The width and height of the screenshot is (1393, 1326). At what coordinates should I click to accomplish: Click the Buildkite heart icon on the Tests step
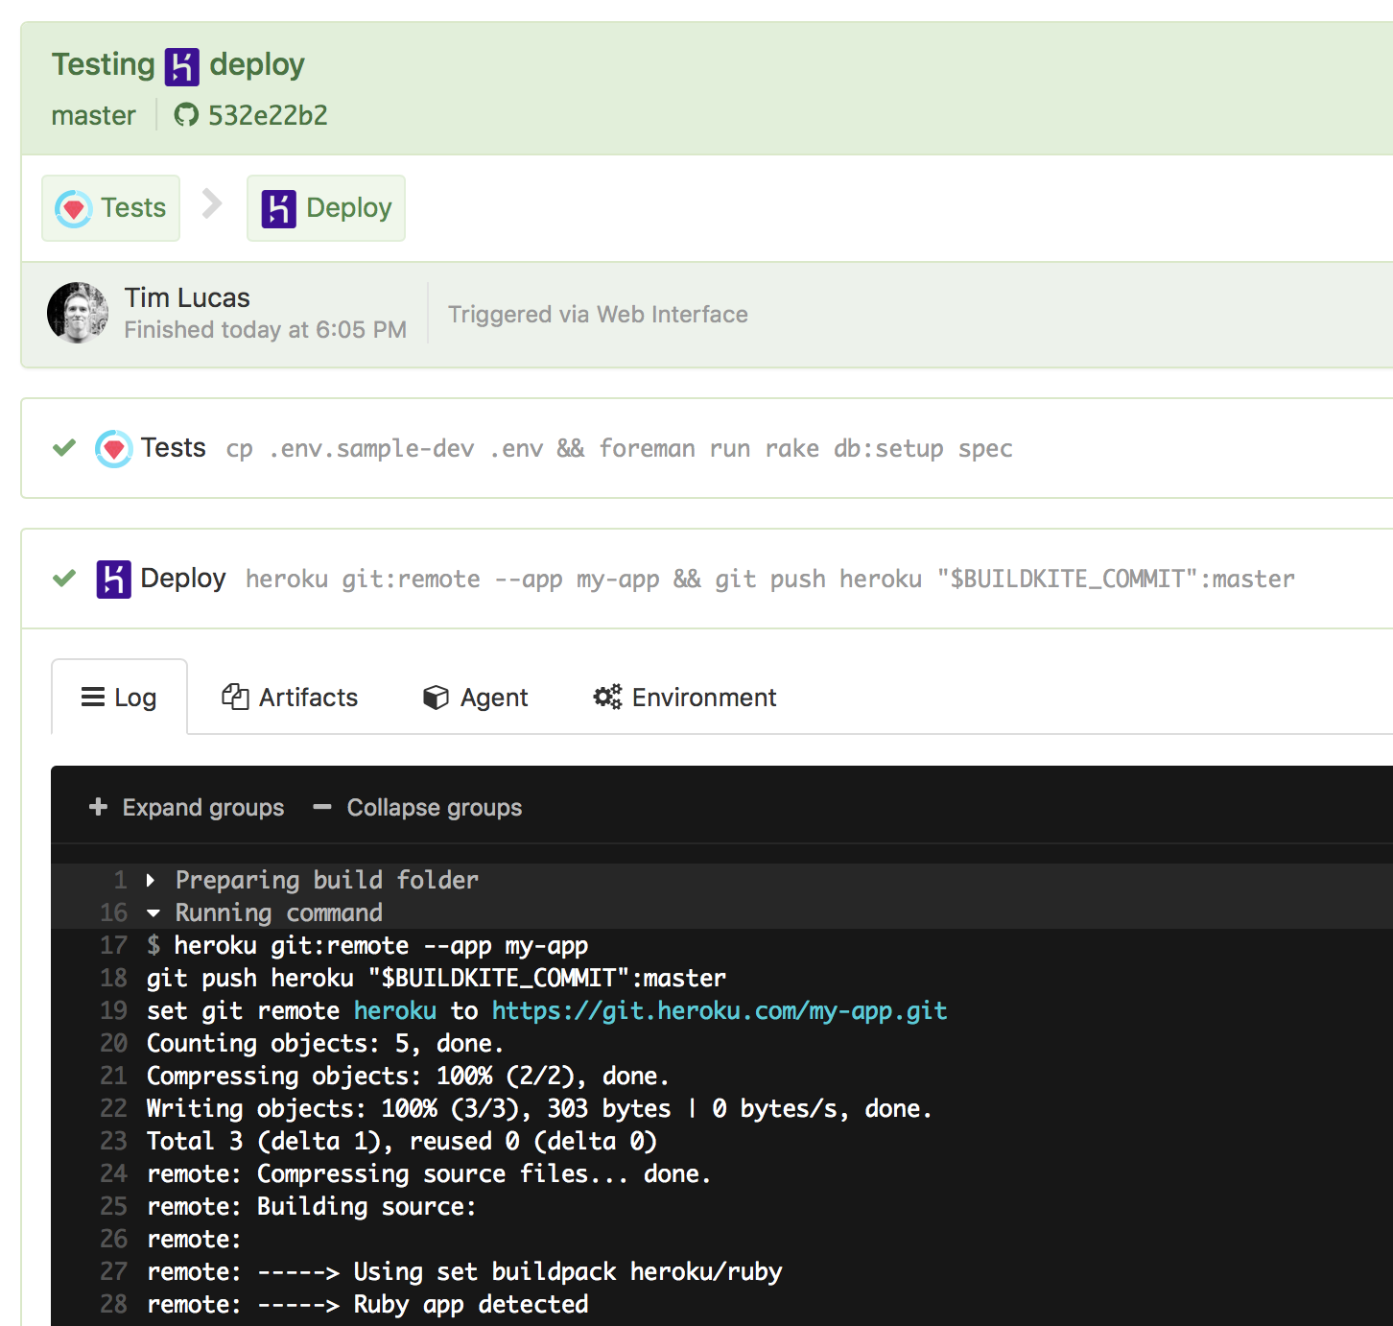[113, 448]
